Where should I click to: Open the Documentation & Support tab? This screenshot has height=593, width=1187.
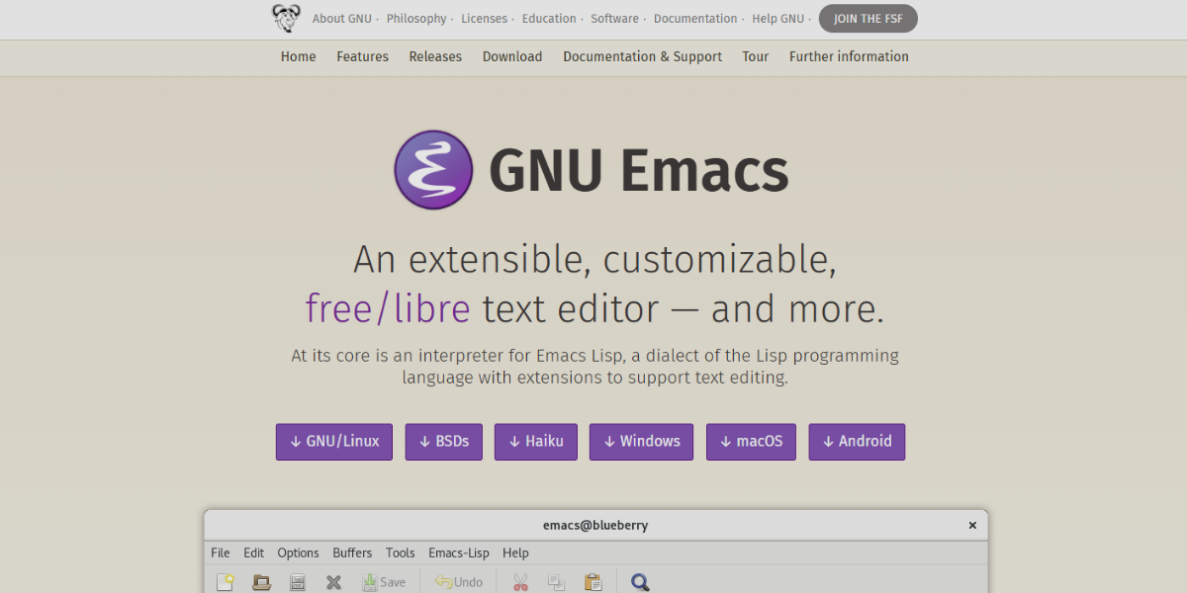click(642, 56)
